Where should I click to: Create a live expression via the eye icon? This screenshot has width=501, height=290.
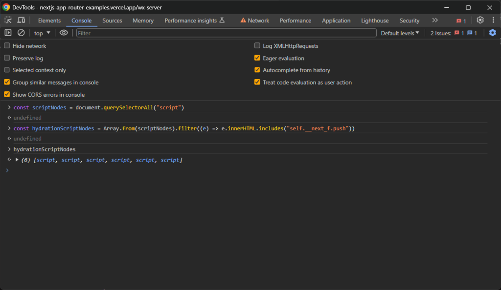[x=64, y=33]
